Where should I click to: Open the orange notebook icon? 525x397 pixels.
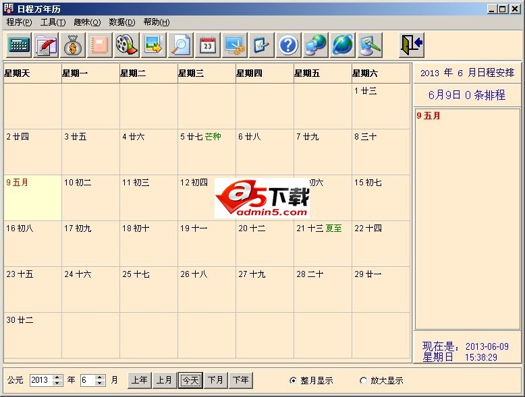(100, 44)
